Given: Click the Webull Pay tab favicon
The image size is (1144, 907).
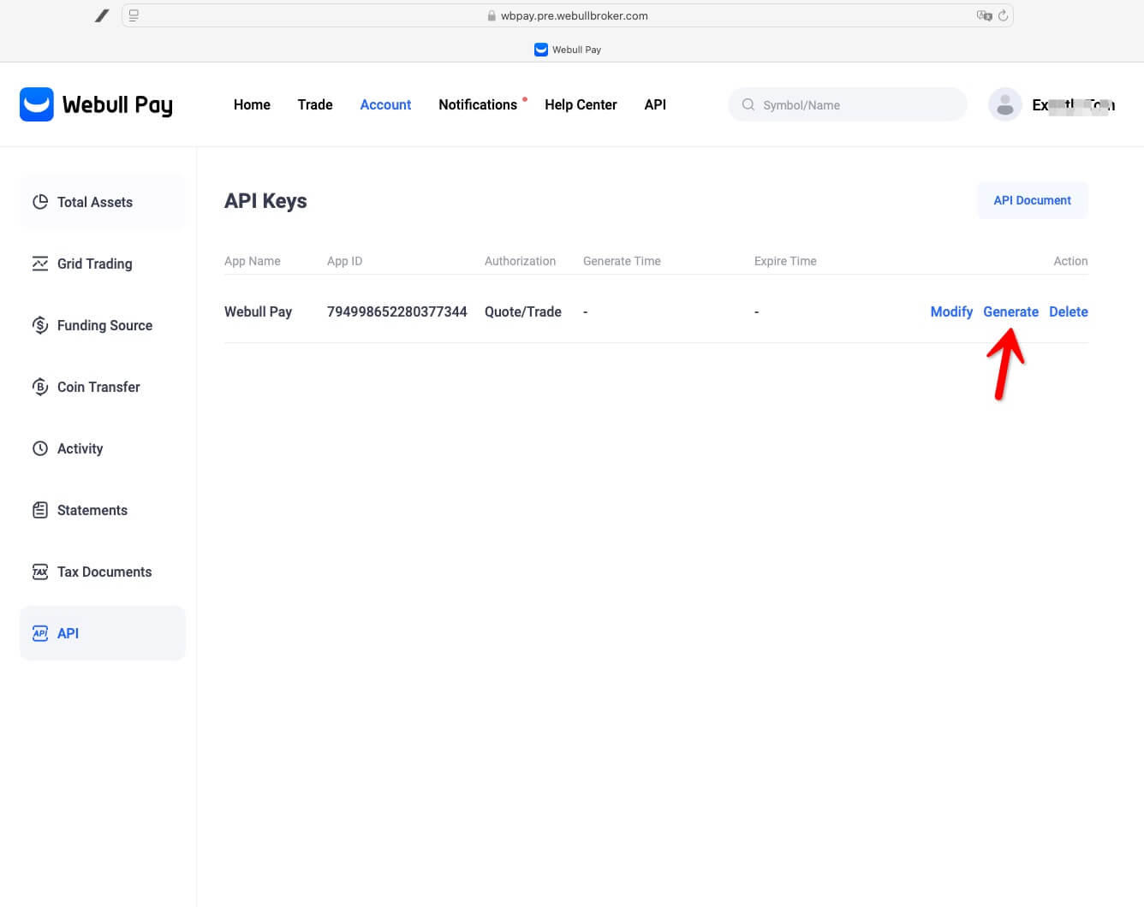Looking at the screenshot, I should coord(540,50).
